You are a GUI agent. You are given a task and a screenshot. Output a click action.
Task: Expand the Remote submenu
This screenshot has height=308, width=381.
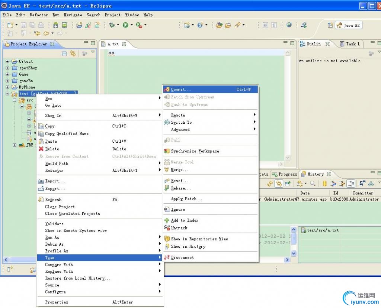click(210, 115)
